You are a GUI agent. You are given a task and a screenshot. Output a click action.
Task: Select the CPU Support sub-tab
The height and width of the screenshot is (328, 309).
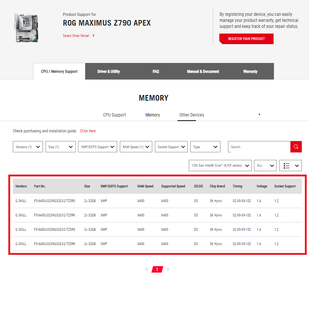tap(114, 115)
